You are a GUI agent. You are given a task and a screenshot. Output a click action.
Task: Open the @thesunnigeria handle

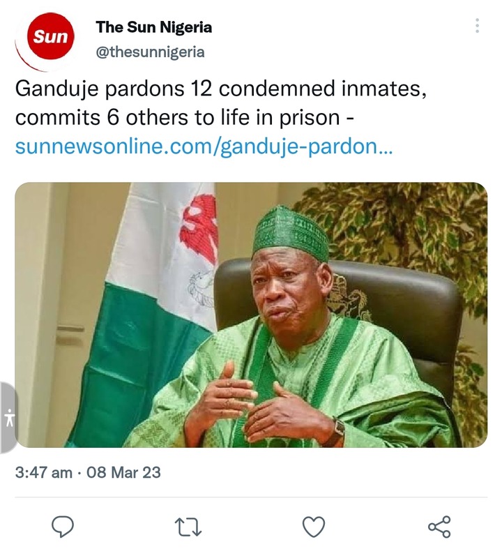coord(150,52)
